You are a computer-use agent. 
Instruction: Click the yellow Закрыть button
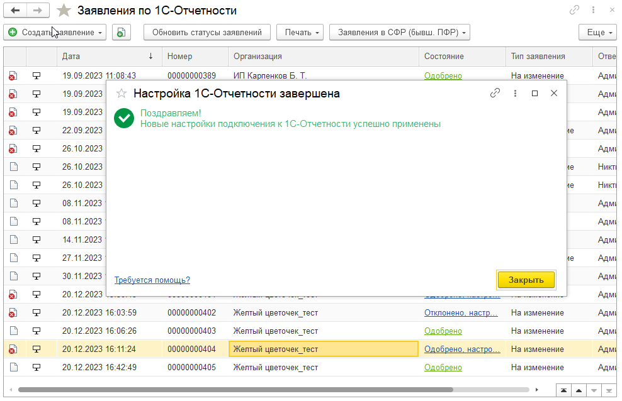[x=526, y=280]
